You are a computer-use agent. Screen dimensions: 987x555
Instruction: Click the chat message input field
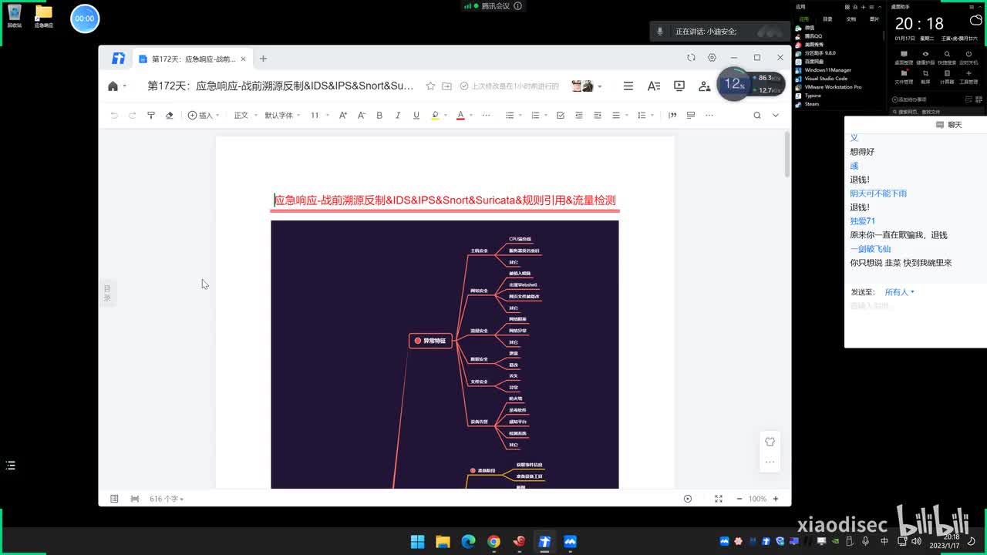(x=915, y=323)
